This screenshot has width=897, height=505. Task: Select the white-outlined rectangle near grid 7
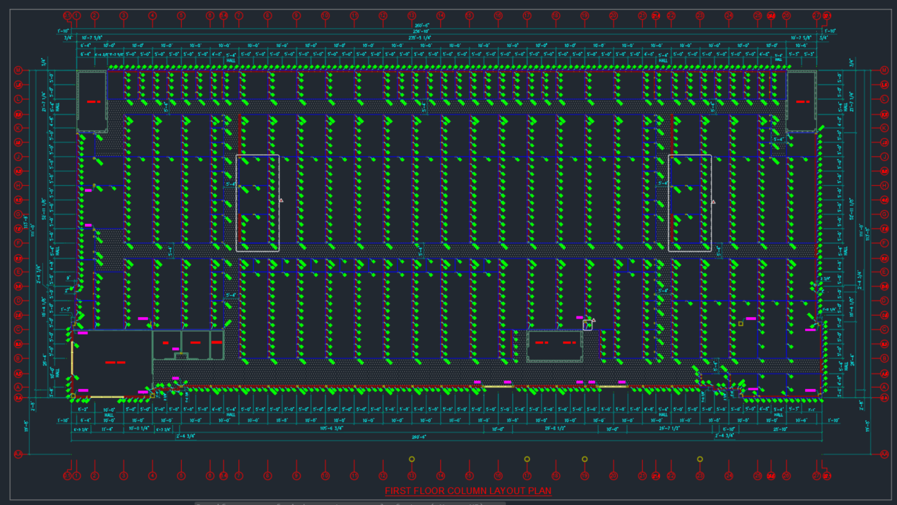click(x=258, y=203)
